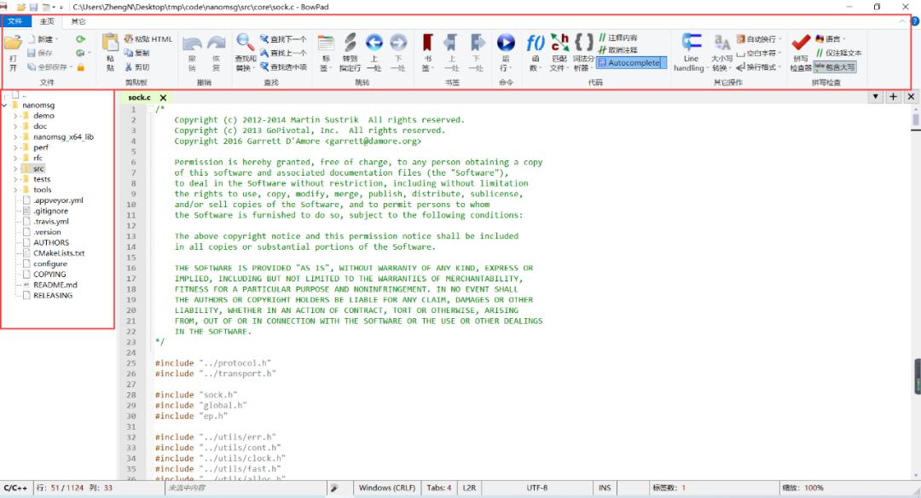Select README.md in file tree

coord(55,285)
